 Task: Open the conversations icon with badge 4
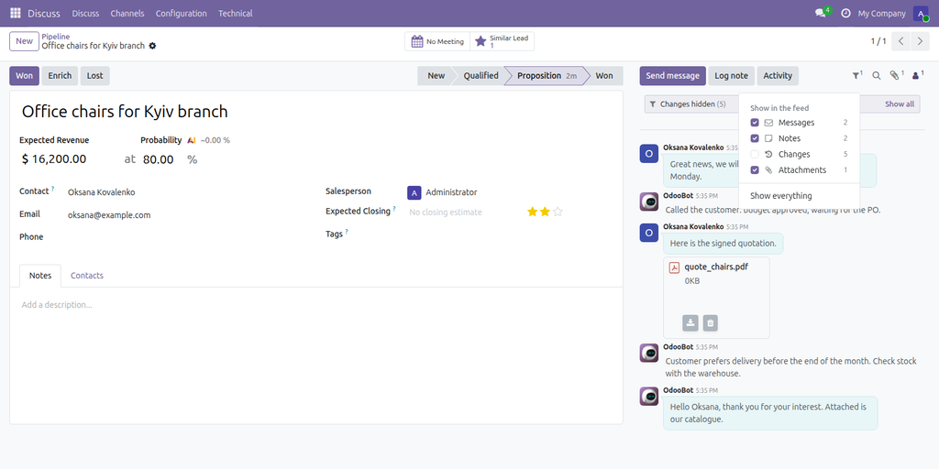[821, 13]
